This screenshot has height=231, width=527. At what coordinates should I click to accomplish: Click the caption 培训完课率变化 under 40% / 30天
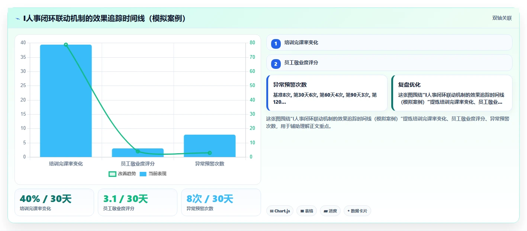[x=35, y=209]
